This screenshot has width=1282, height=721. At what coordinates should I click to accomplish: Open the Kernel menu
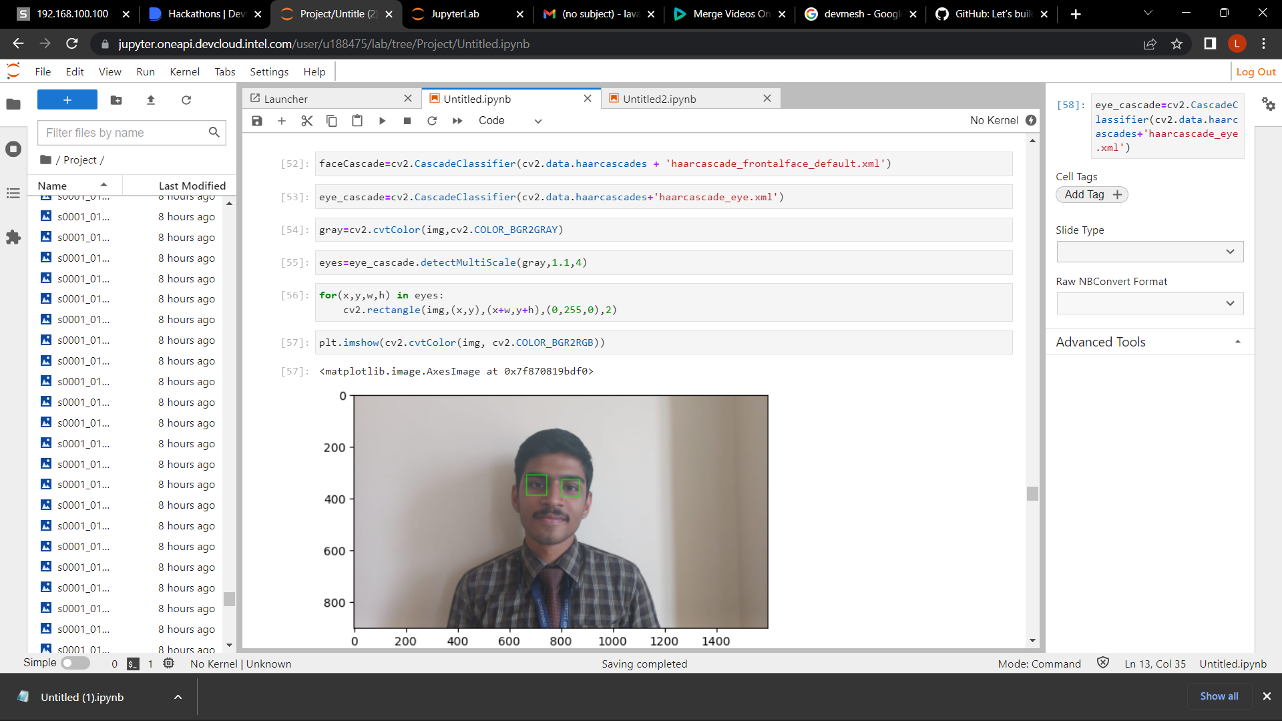click(185, 71)
